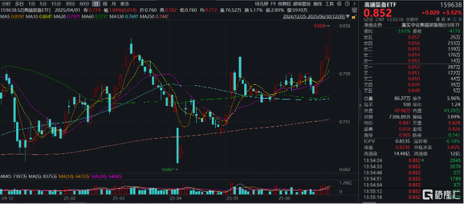Screen dimensions: 464x204
Task: Click the small monitor icon below toolbar
Action: [355, 11]
